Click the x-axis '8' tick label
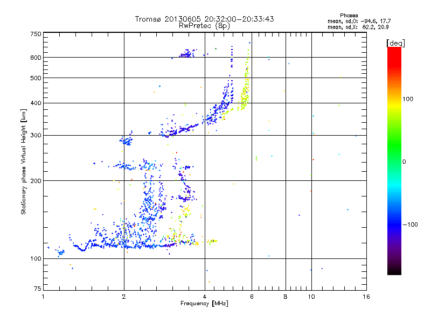Image resolution: width=431 pixels, height=323 pixels. (286, 297)
